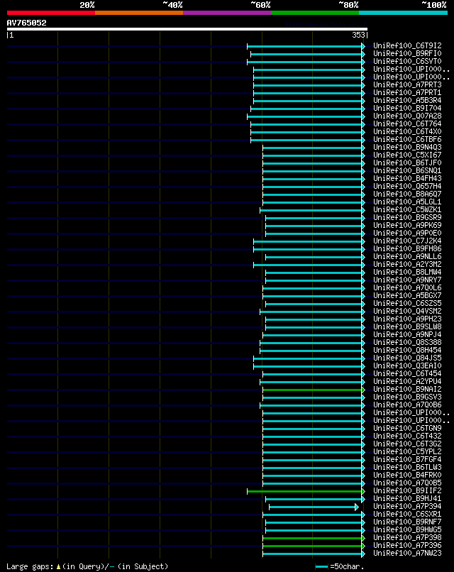Select the UniRef100_C5WZK1 label
The width and height of the screenshot is (454, 572).
click(x=407, y=210)
